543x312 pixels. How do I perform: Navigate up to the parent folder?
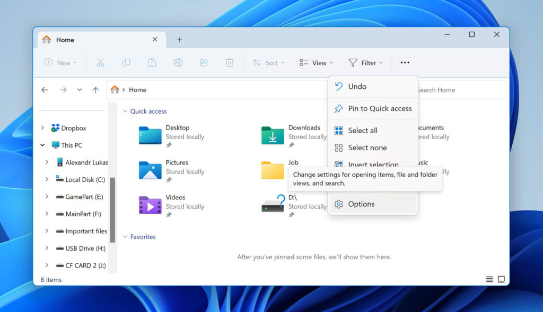[x=96, y=89]
